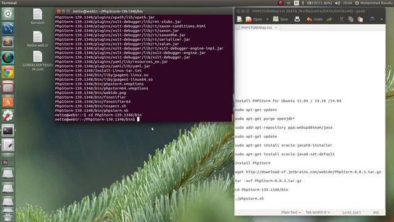Click the 'cd PhpStorm-139.1348/bin' terminal command line
The image size is (394, 222).
click(98, 115)
